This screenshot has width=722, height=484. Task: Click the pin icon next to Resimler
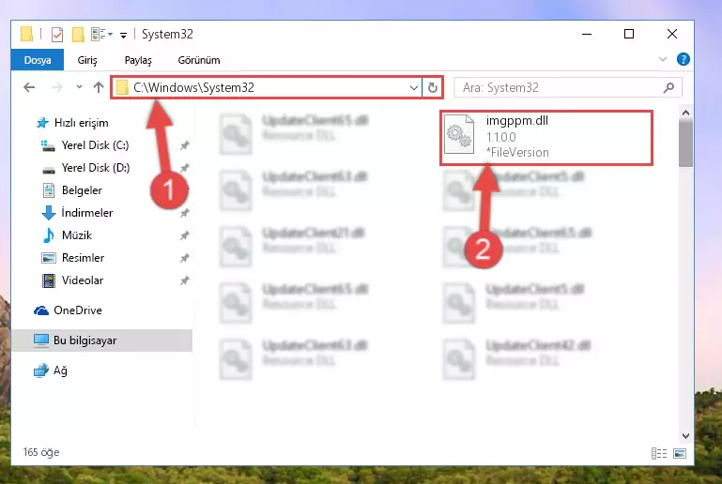pyautogui.click(x=185, y=258)
